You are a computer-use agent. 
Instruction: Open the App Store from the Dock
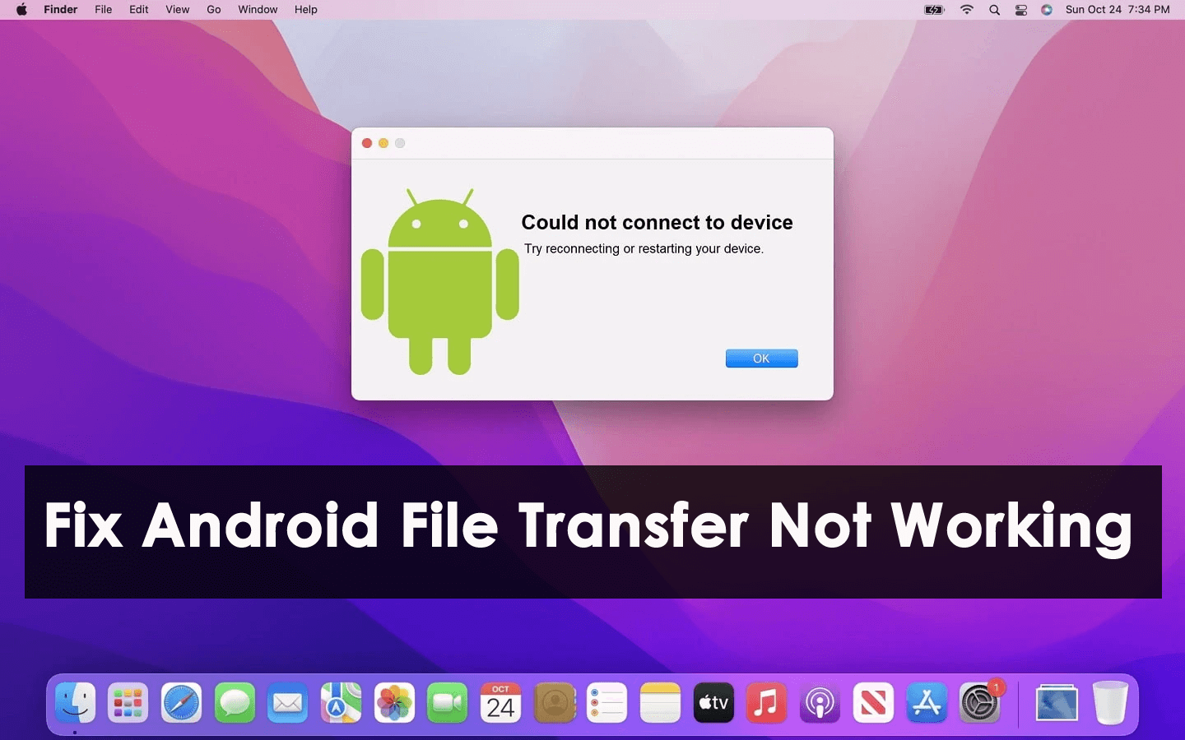[x=927, y=703]
